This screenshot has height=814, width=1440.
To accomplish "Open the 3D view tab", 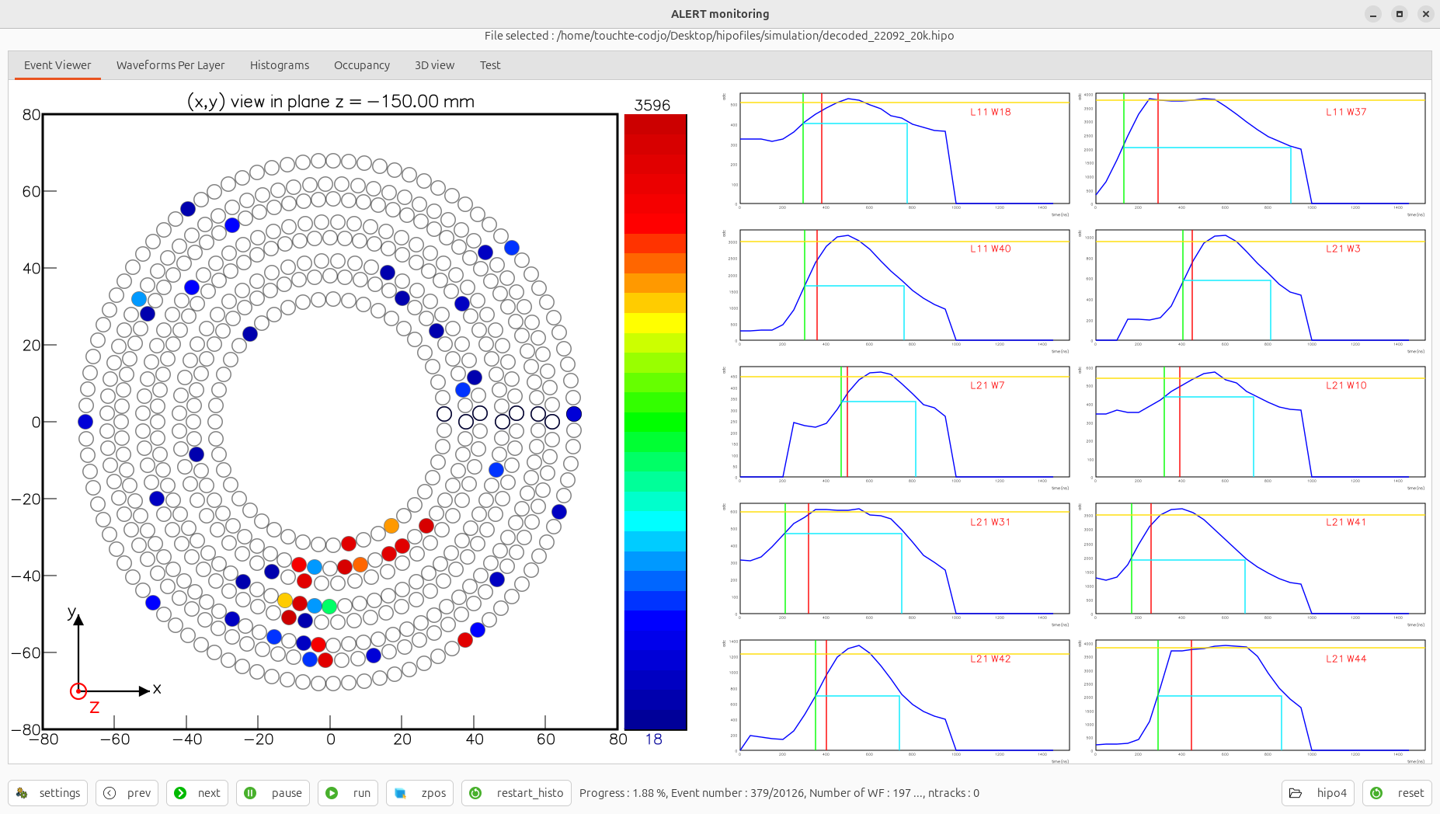I will tap(434, 65).
